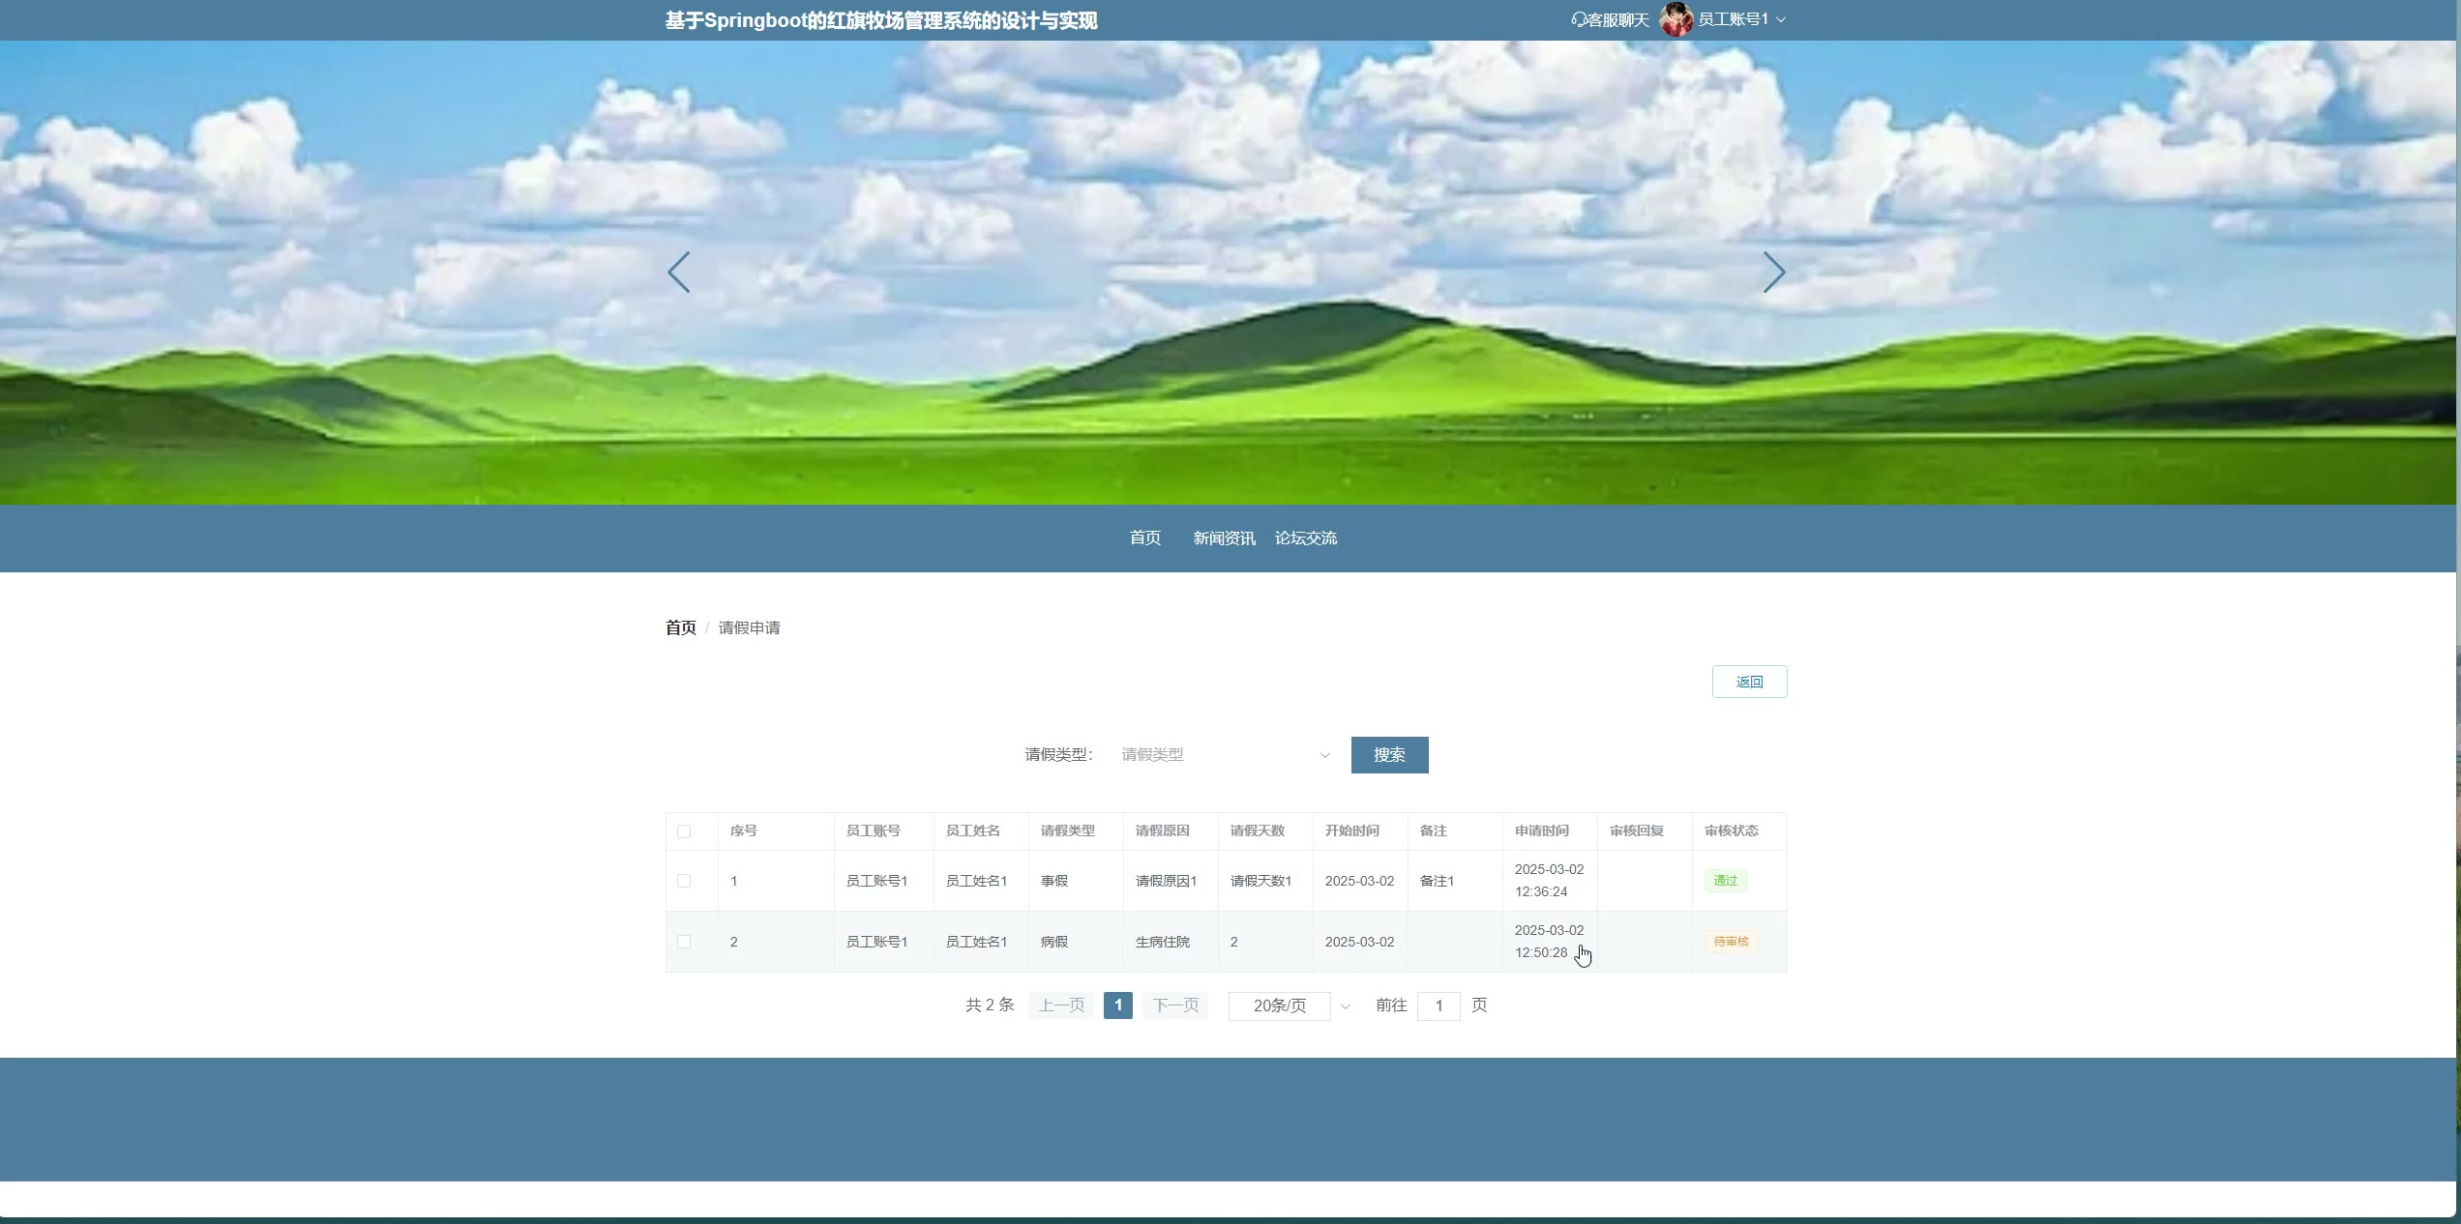This screenshot has width=2461, height=1224.
Task: Click the next carousel slide arrow
Action: click(x=1773, y=273)
